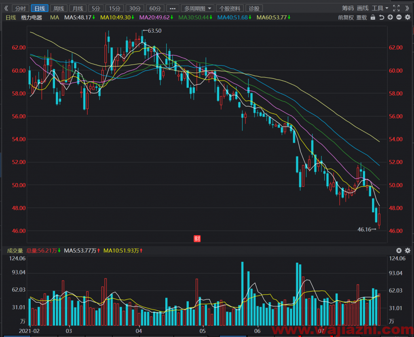
Task: Open 筹码 chip distribution
Action: [348, 8]
